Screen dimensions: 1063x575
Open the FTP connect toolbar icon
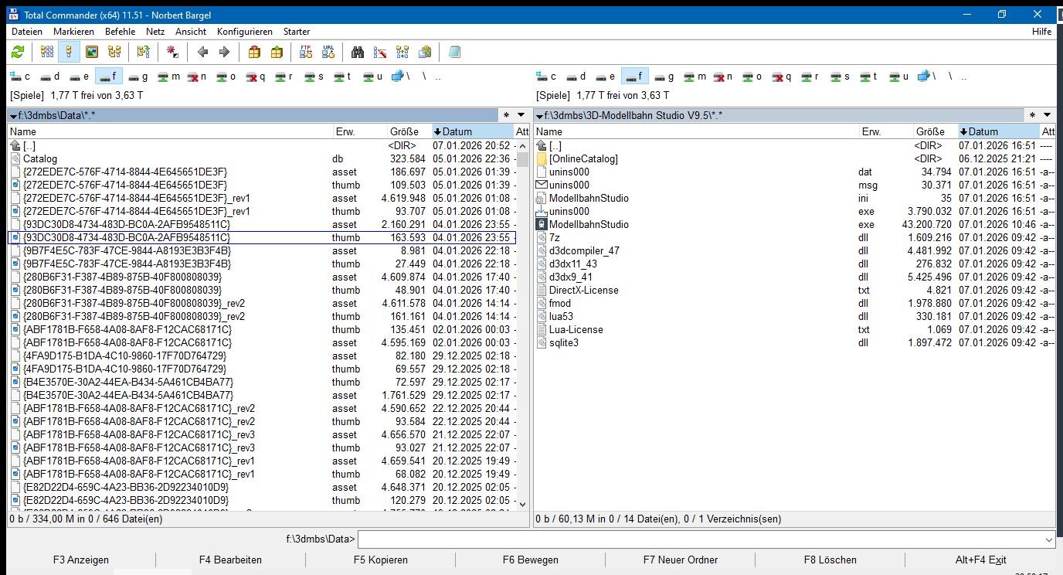306,52
